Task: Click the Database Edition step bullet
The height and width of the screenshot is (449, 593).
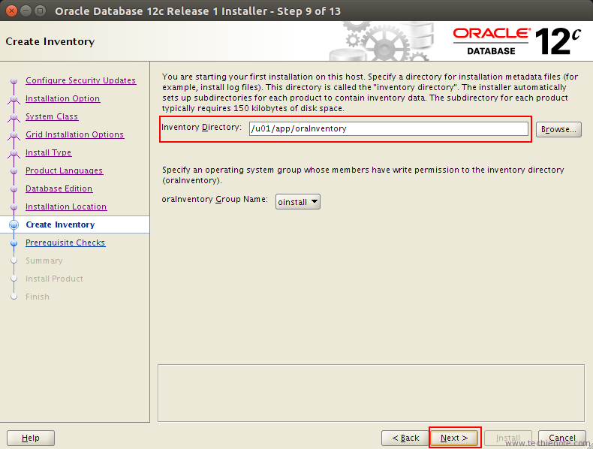Action: coord(14,188)
